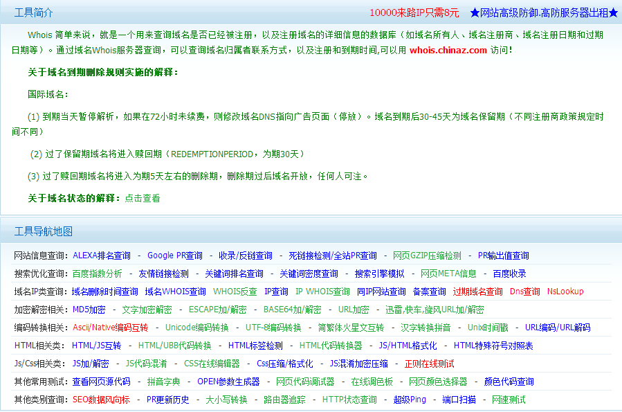622x412 pixels.
Task: Open HTML特殊符号对照表
Action: tap(493, 346)
